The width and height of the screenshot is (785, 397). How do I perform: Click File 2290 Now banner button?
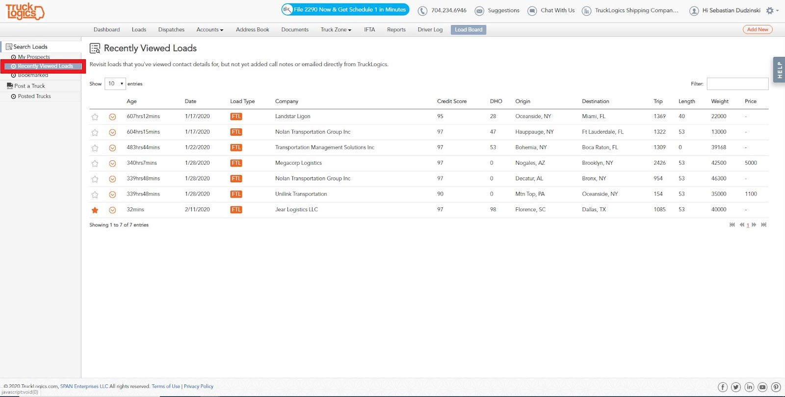pos(345,9)
